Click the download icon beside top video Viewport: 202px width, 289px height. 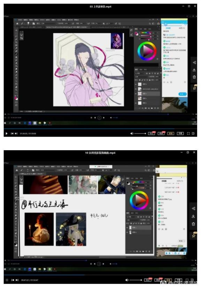[x=194, y=70]
